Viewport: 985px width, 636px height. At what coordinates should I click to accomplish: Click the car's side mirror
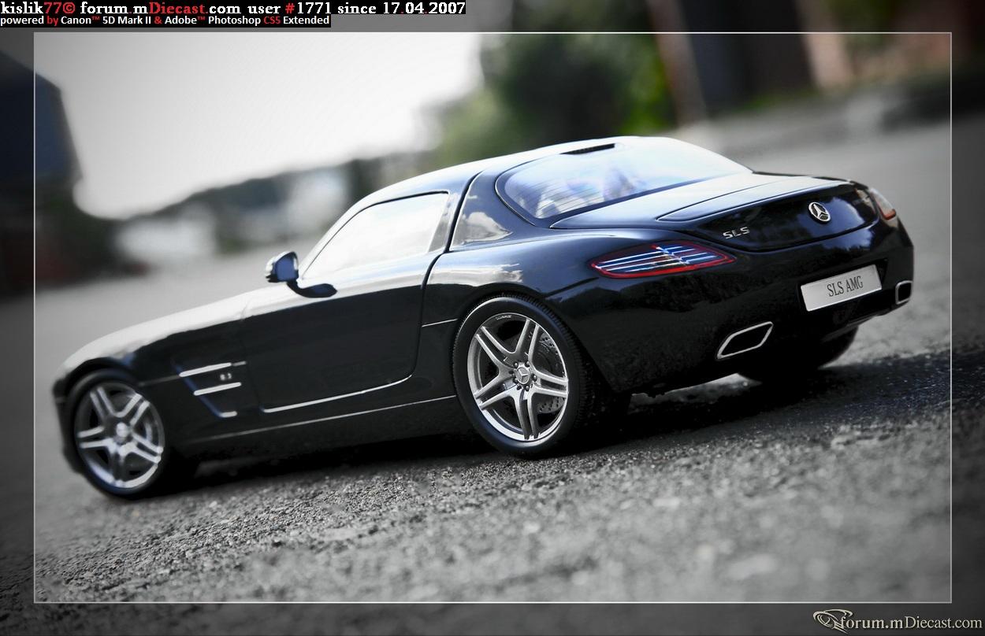click(x=282, y=268)
